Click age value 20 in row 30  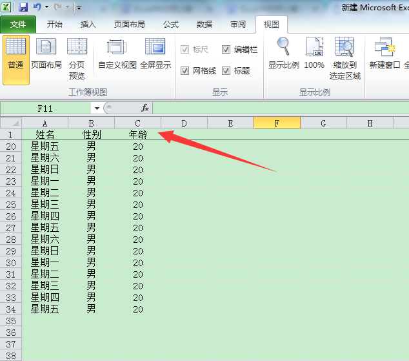(137, 263)
